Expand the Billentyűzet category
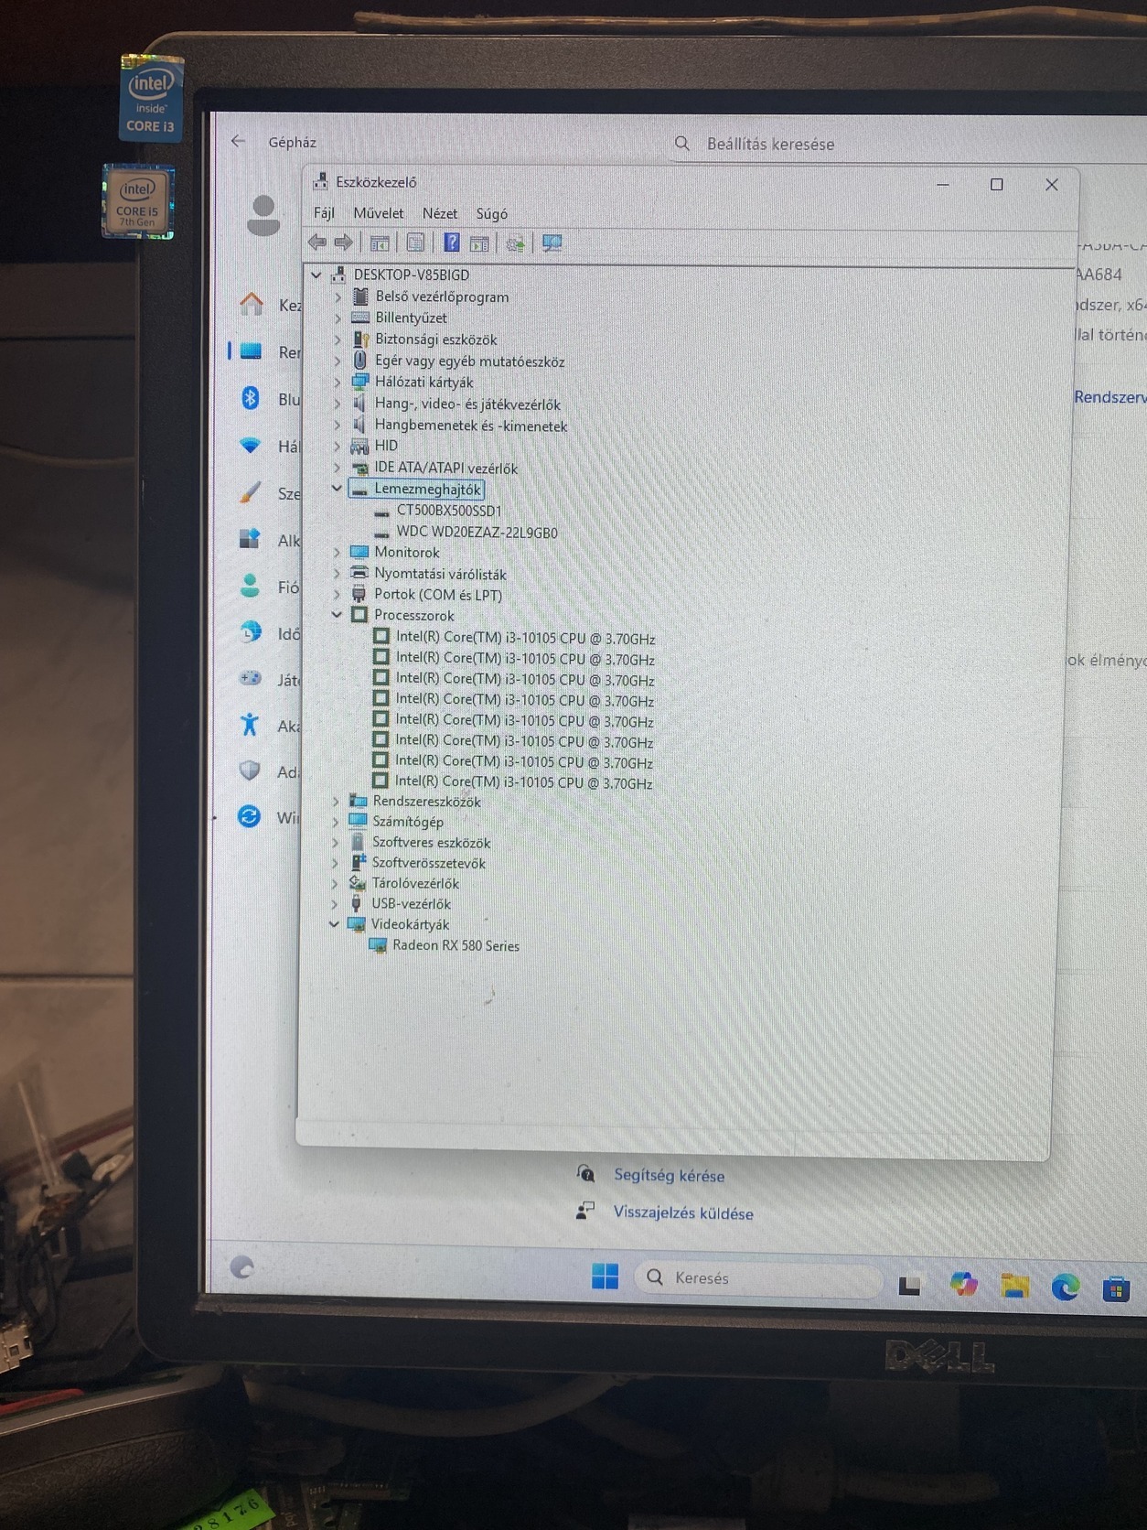The image size is (1147, 1530). [x=338, y=318]
